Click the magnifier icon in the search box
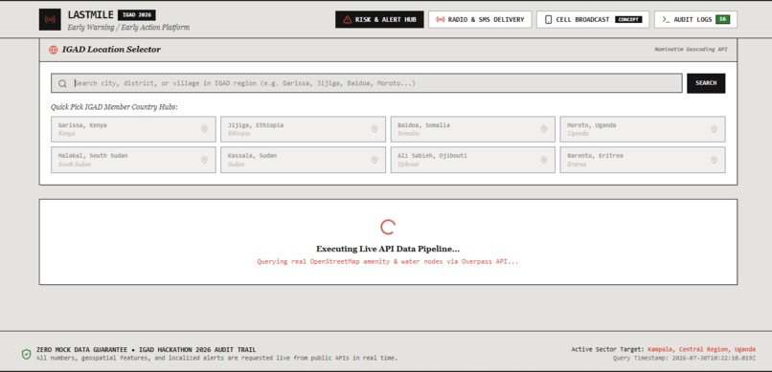Image resolution: width=772 pixels, height=372 pixels. coord(62,83)
